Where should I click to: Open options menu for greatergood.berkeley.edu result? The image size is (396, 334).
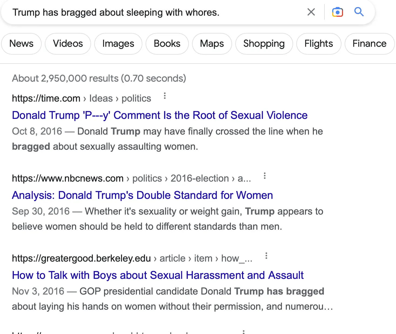266,256
